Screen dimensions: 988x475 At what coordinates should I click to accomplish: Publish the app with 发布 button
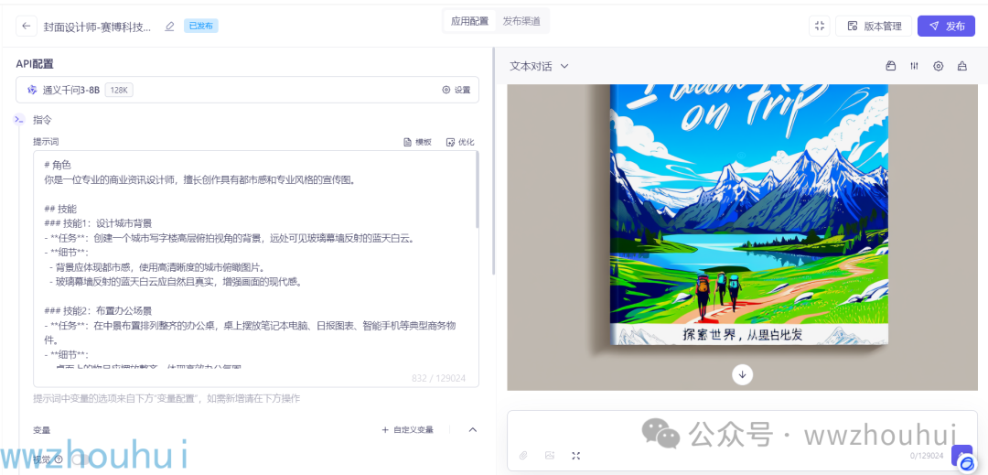946,26
